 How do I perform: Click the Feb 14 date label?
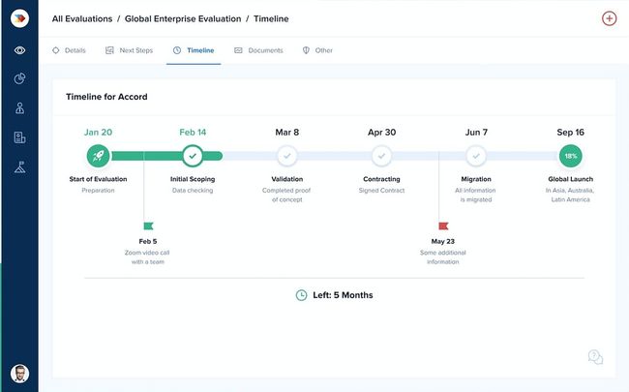pos(193,132)
